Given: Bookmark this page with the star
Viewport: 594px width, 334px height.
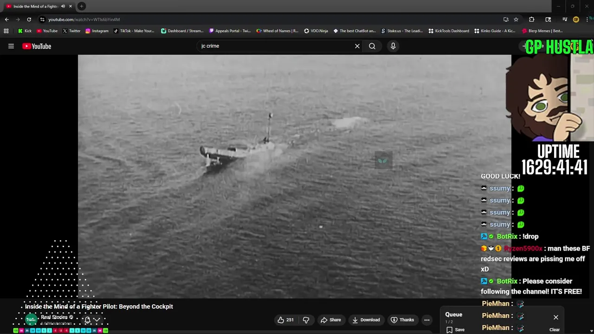Looking at the screenshot, I should (x=516, y=19).
